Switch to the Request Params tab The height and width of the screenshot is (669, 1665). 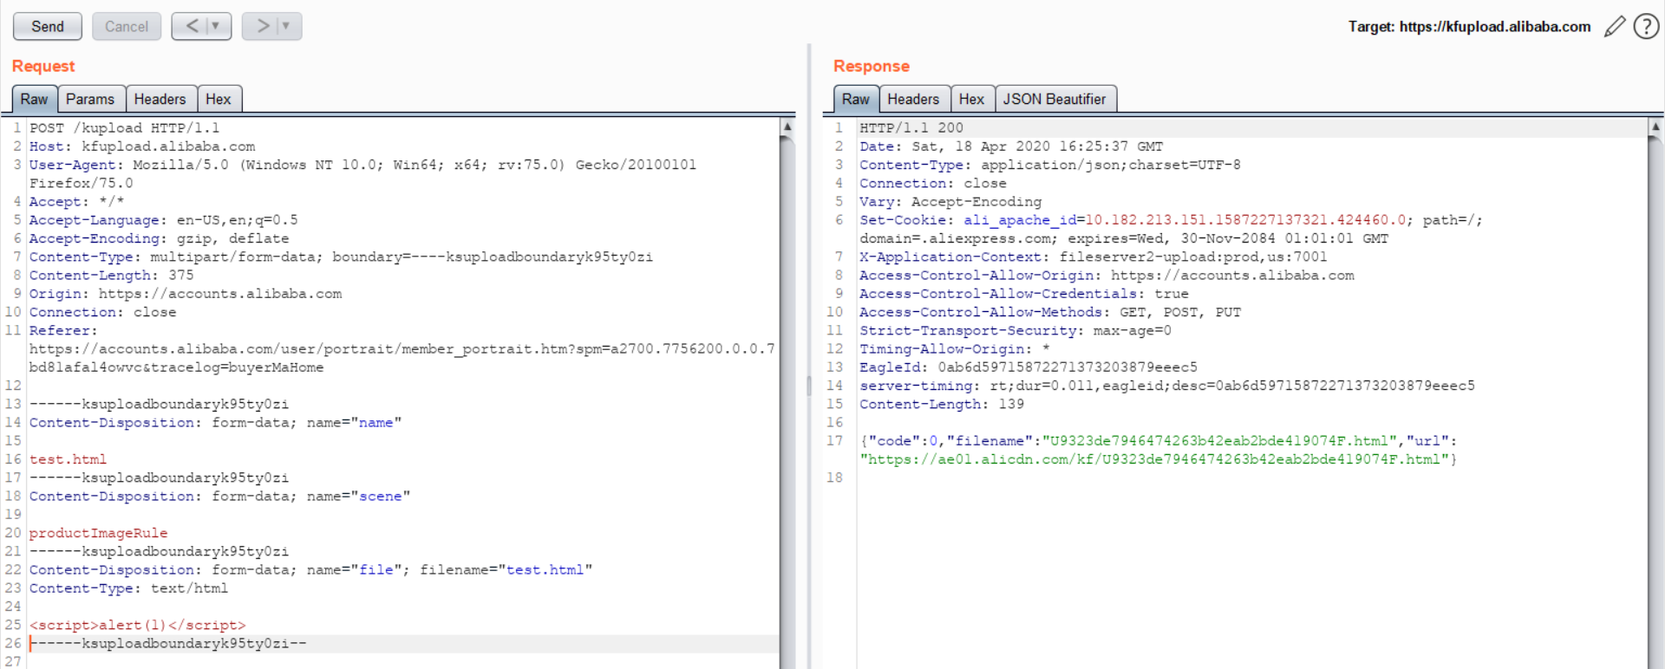click(x=90, y=100)
